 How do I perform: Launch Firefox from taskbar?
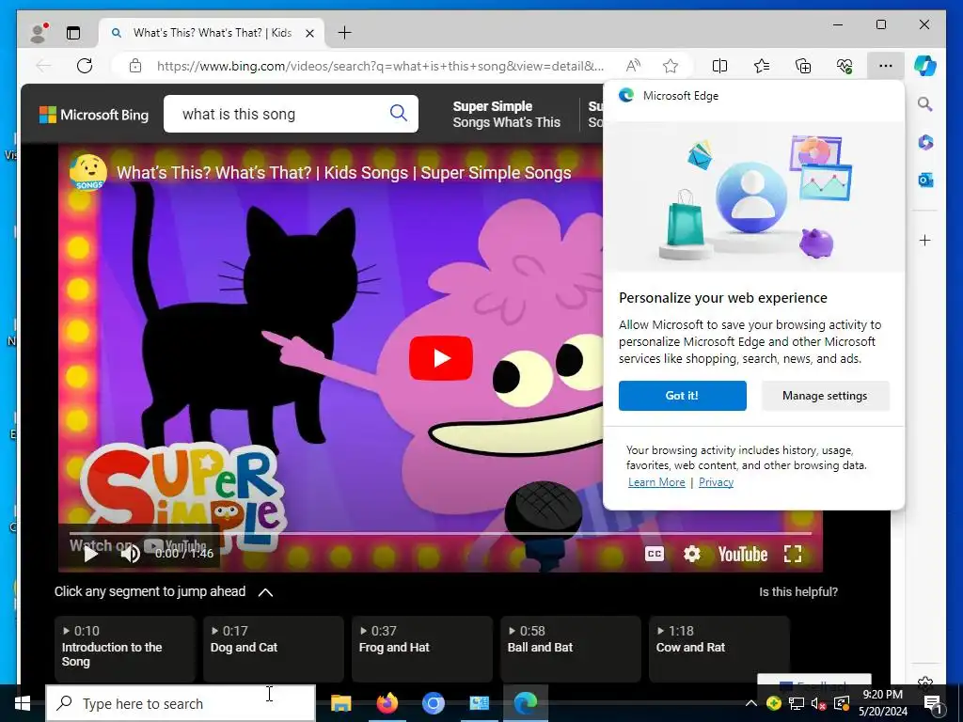pyautogui.click(x=387, y=703)
